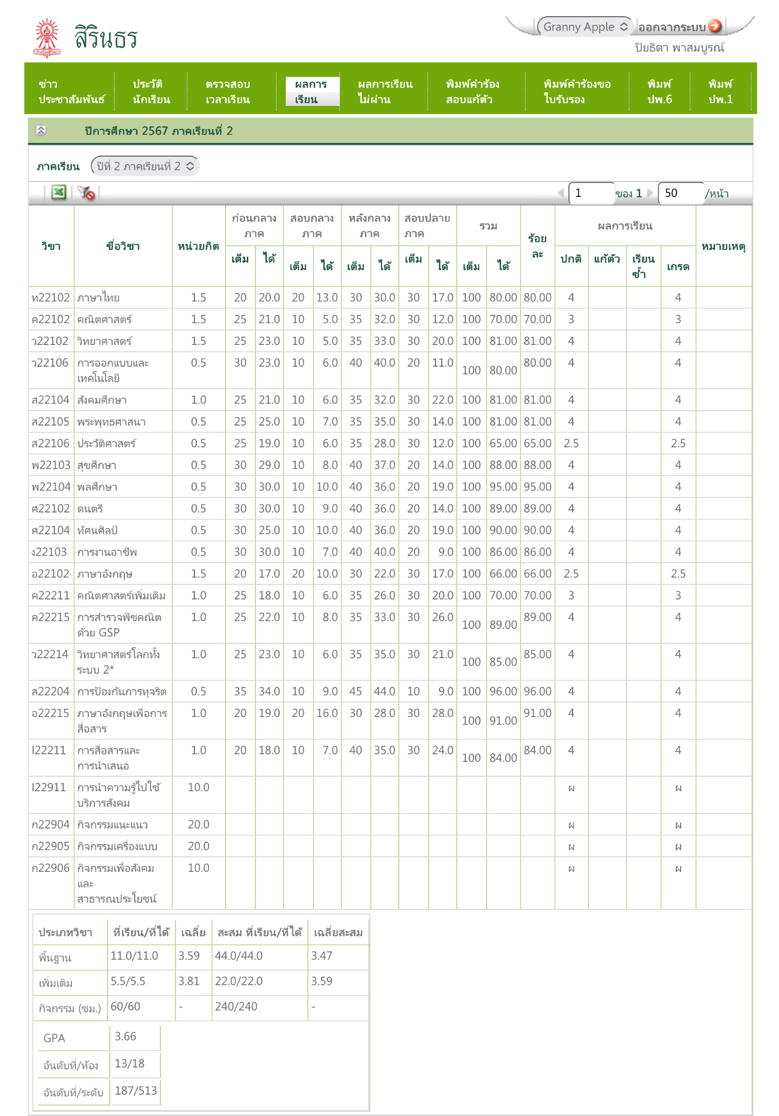Sort by ชื่อวิชา column header
779x1116 pixels.
click(x=123, y=246)
